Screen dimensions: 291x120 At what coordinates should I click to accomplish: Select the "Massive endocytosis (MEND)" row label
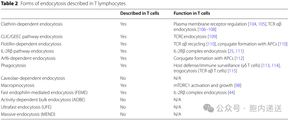[x=28, y=114]
